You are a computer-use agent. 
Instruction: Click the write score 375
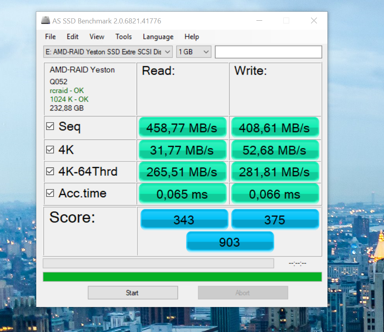[x=275, y=219]
